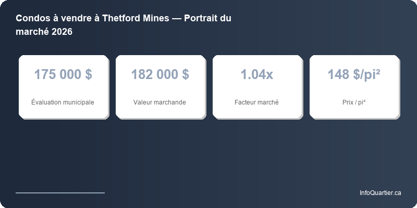The width and height of the screenshot is (417, 208).
Task: Click the InfoQuartier.ca link
Action: coord(380,193)
